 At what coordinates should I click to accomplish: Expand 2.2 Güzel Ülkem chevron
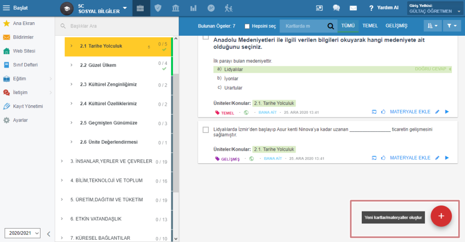[x=72, y=65]
